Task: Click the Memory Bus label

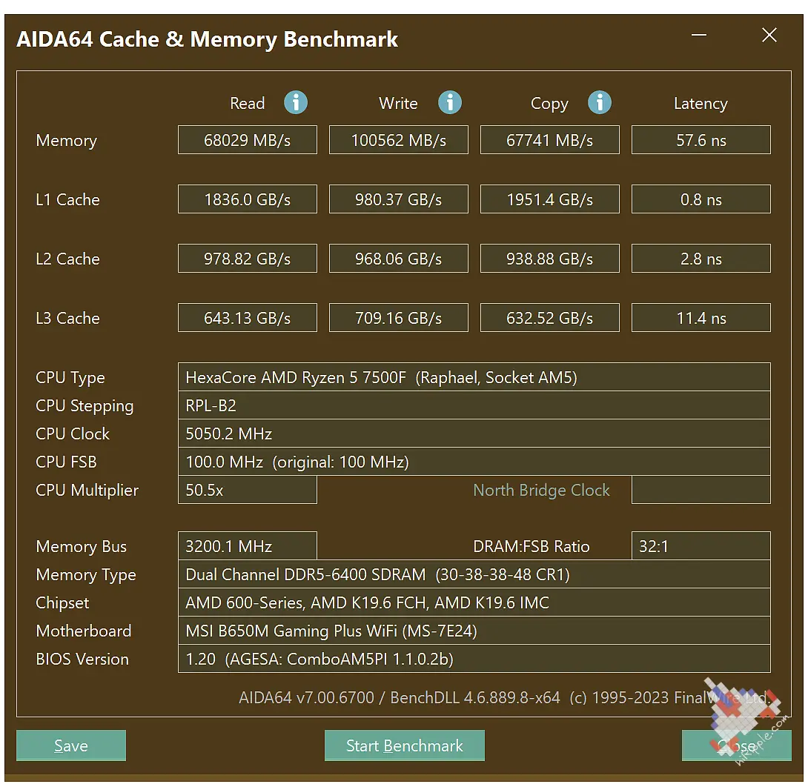Action: coord(82,547)
